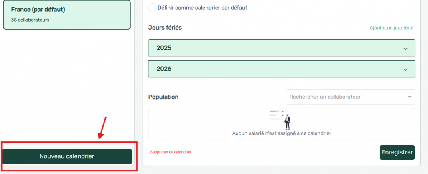Expand the 2026 holidays chevron
Image resolution: width=428 pixels, height=174 pixels.
(405, 69)
